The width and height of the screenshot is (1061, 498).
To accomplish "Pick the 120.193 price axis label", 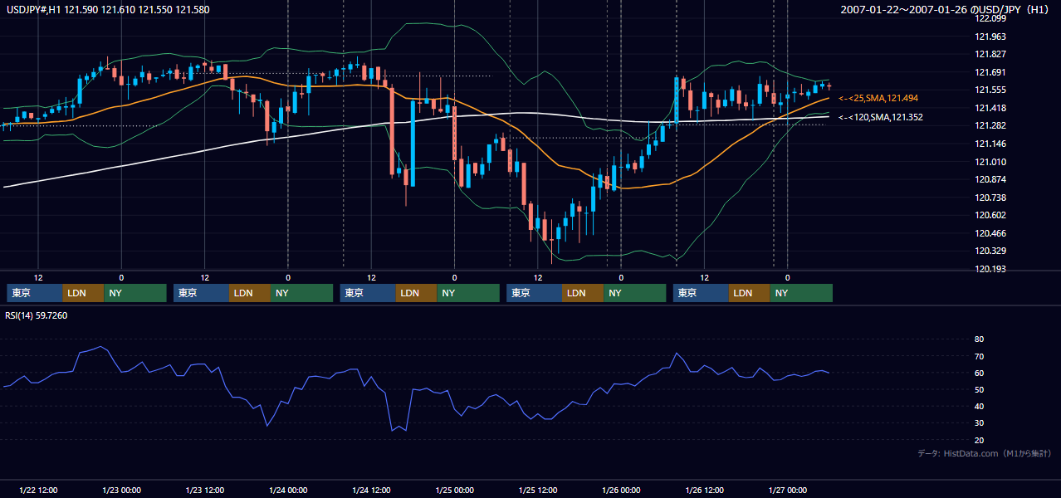I will point(990,269).
